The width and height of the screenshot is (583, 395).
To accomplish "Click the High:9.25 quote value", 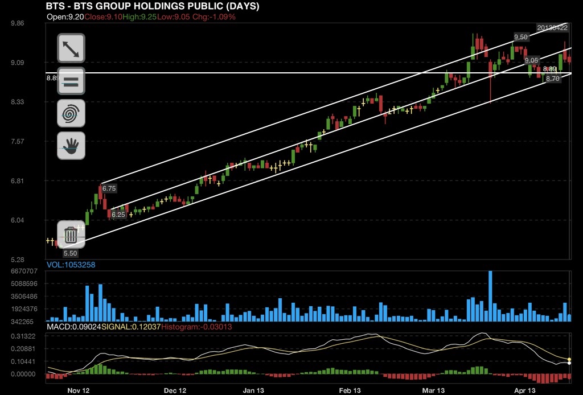I will 139,17.
